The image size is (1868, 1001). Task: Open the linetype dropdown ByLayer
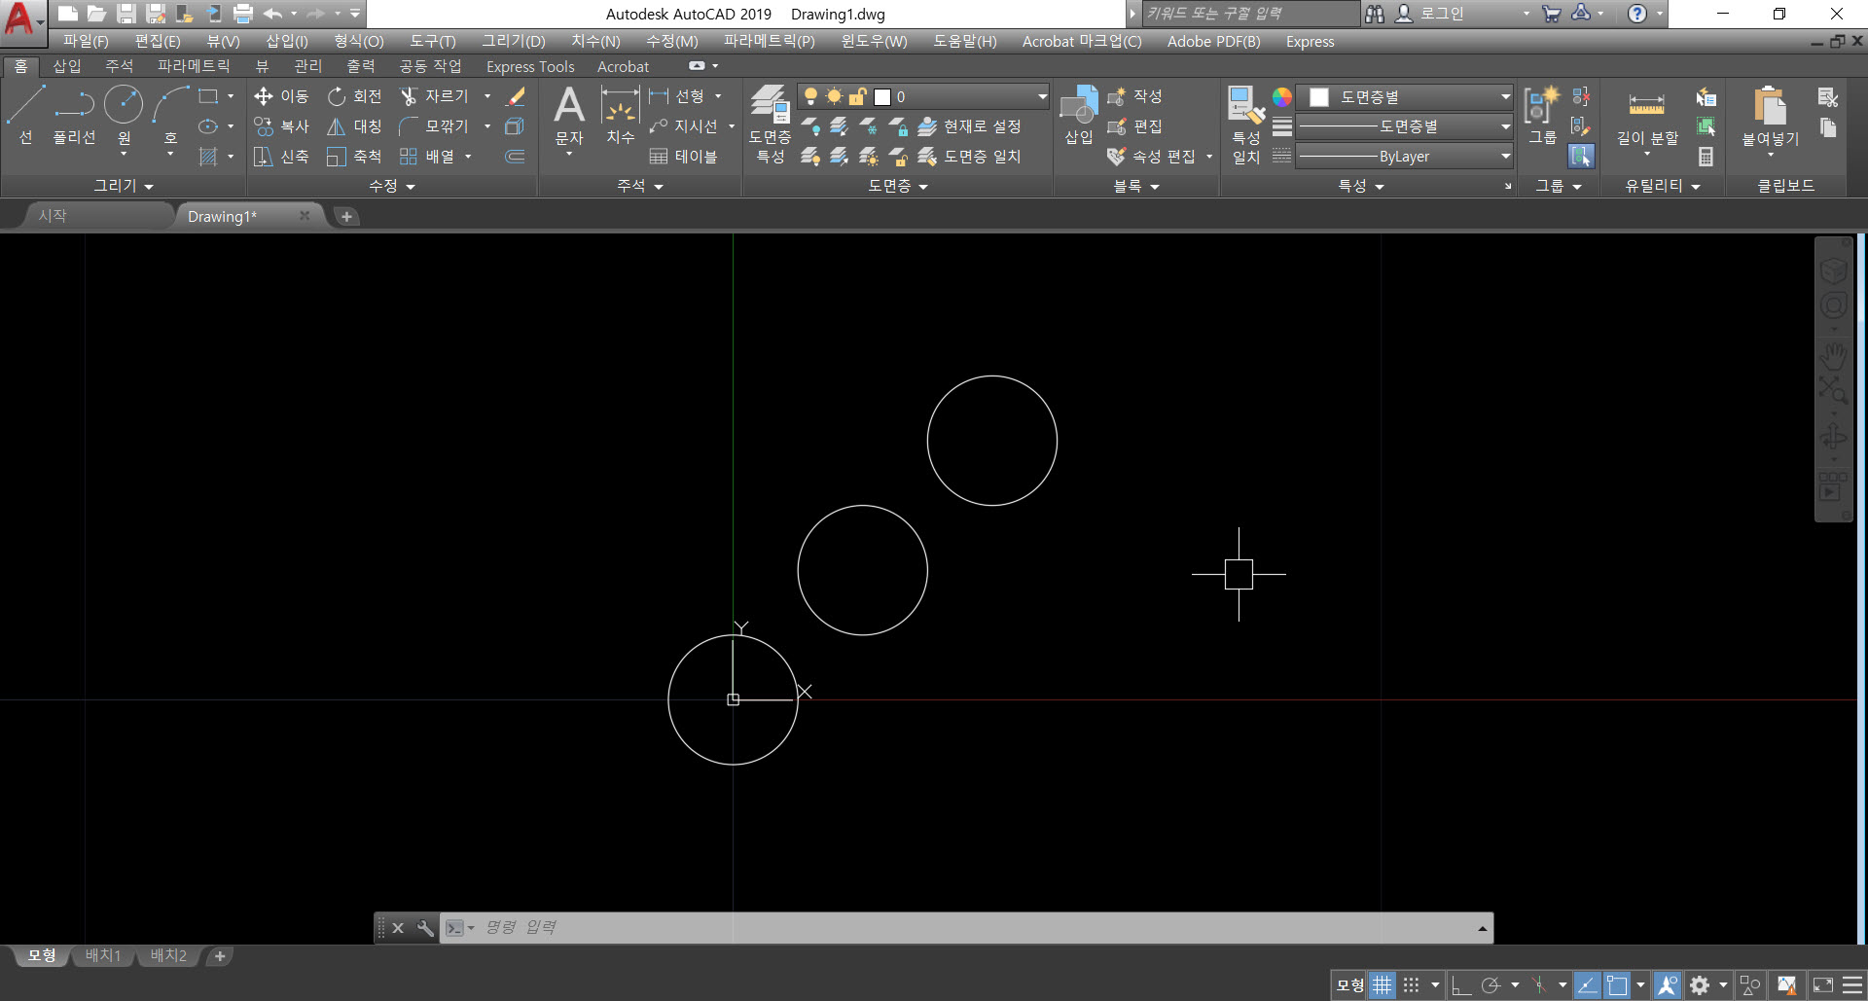1406,156
